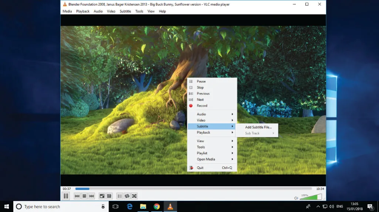379x212 pixels.
Task: Launch Microsoft Edge from taskbar
Action: (130, 206)
